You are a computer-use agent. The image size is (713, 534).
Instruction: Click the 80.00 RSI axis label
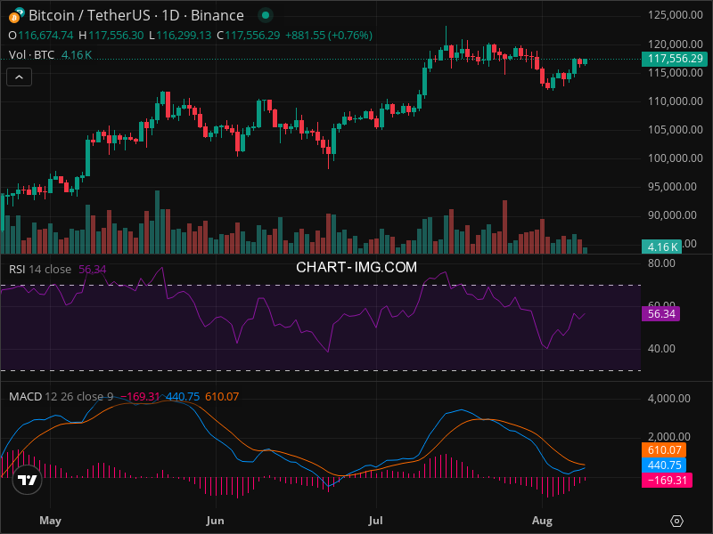(x=661, y=263)
